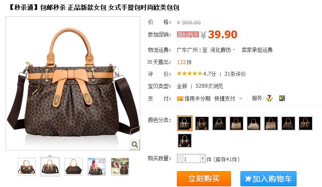Choose the second color option swatch
This screenshot has width=322, height=187.
[x=202, y=123]
